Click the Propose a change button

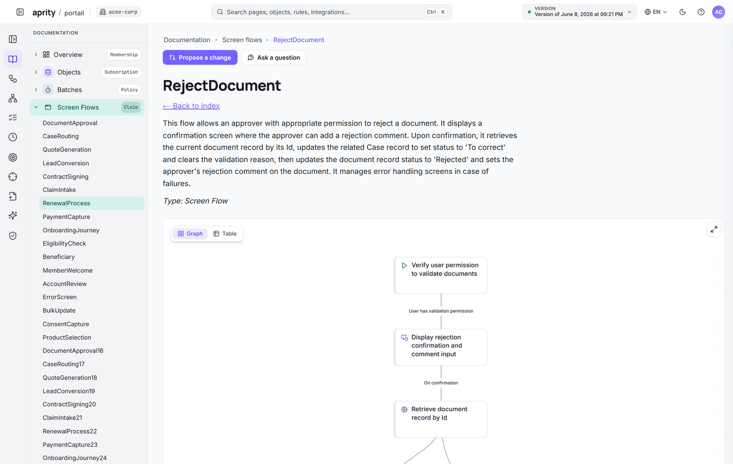200,58
